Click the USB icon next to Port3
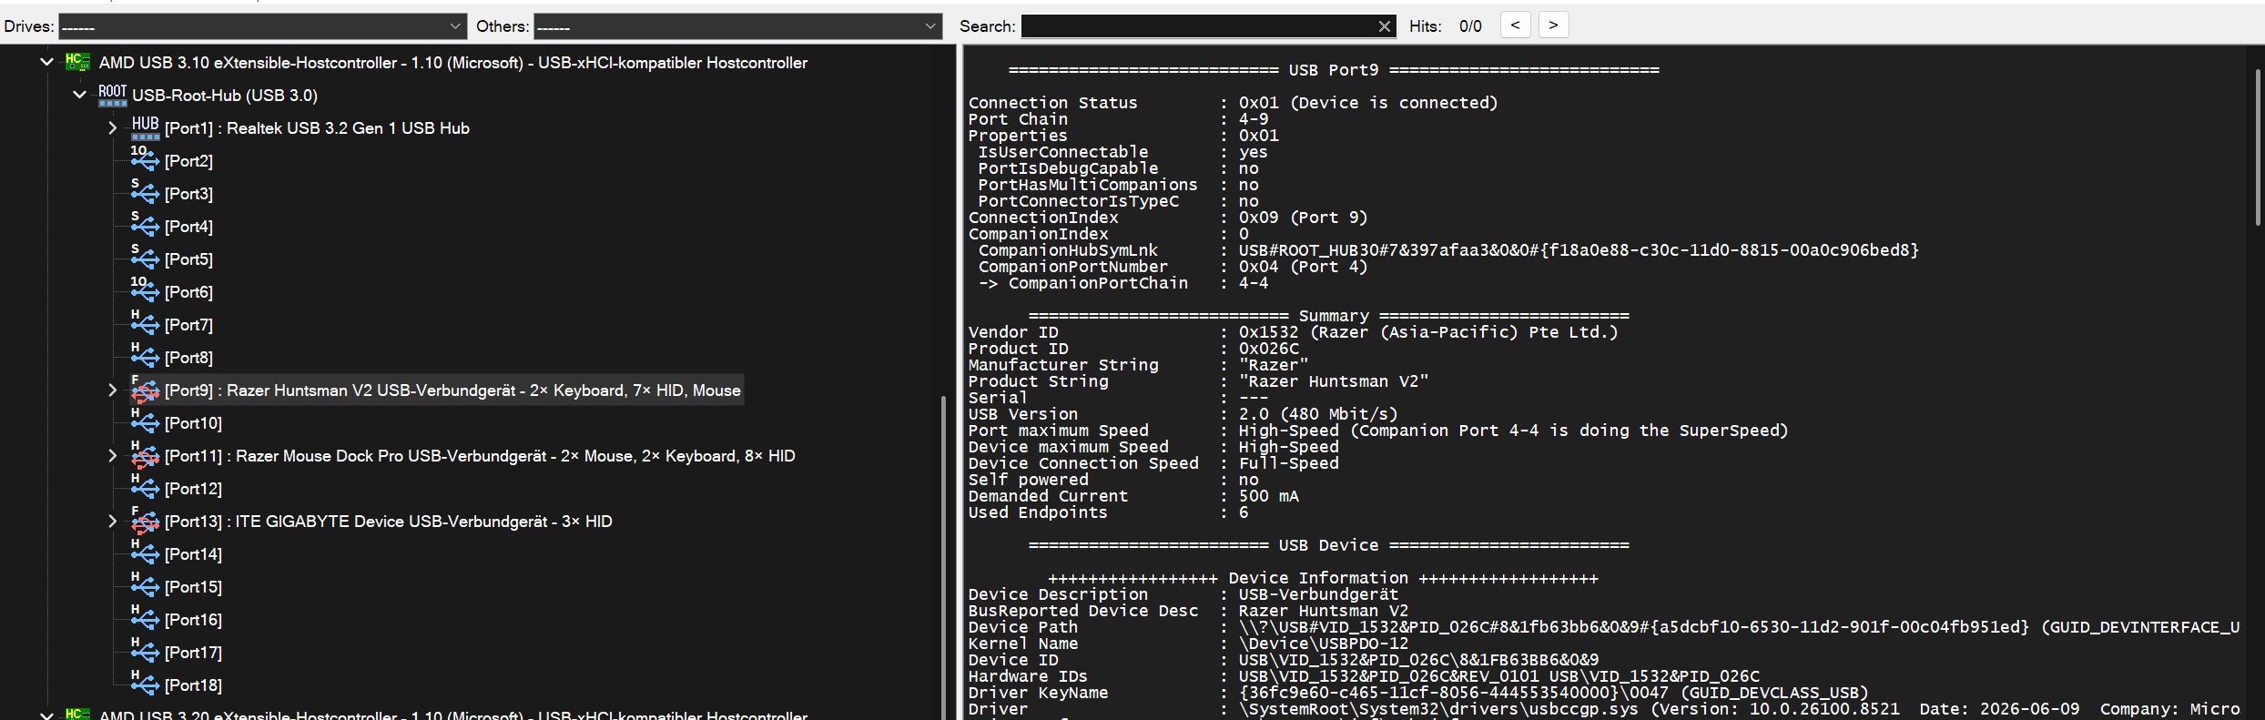The image size is (2265, 720). click(x=144, y=193)
